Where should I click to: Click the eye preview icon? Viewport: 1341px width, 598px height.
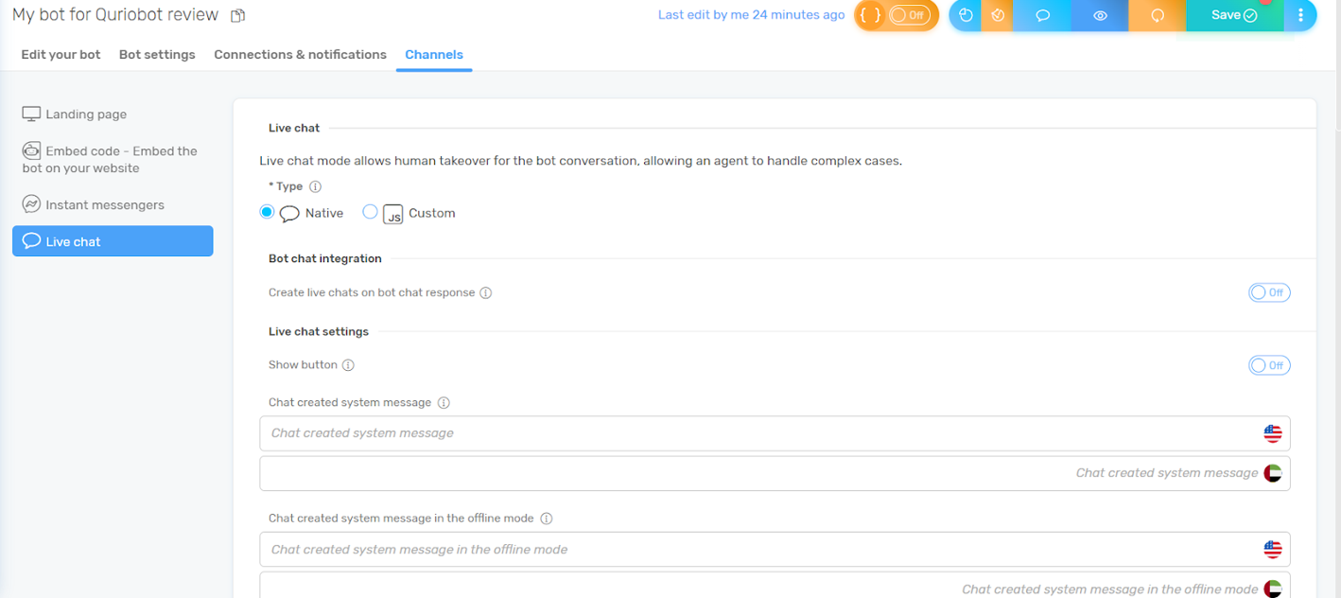(x=1100, y=15)
